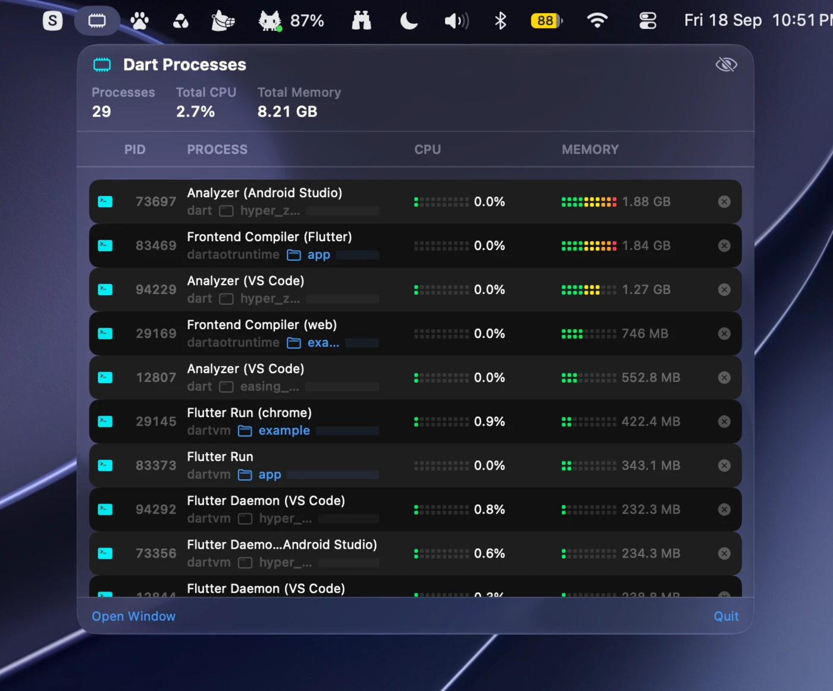Open the cat 87% menu bar item
This screenshot has height=691, width=833.
(292, 21)
